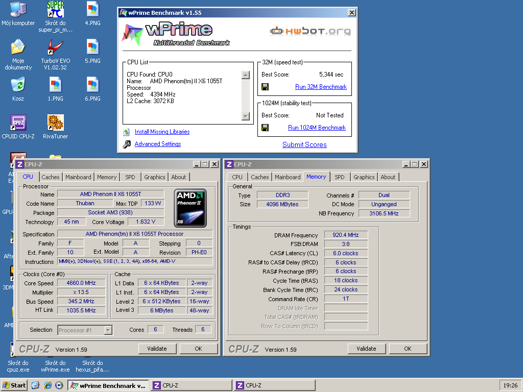Click Bus Speed 345.2 MHz field
523x392 pixels.
point(81,301)
